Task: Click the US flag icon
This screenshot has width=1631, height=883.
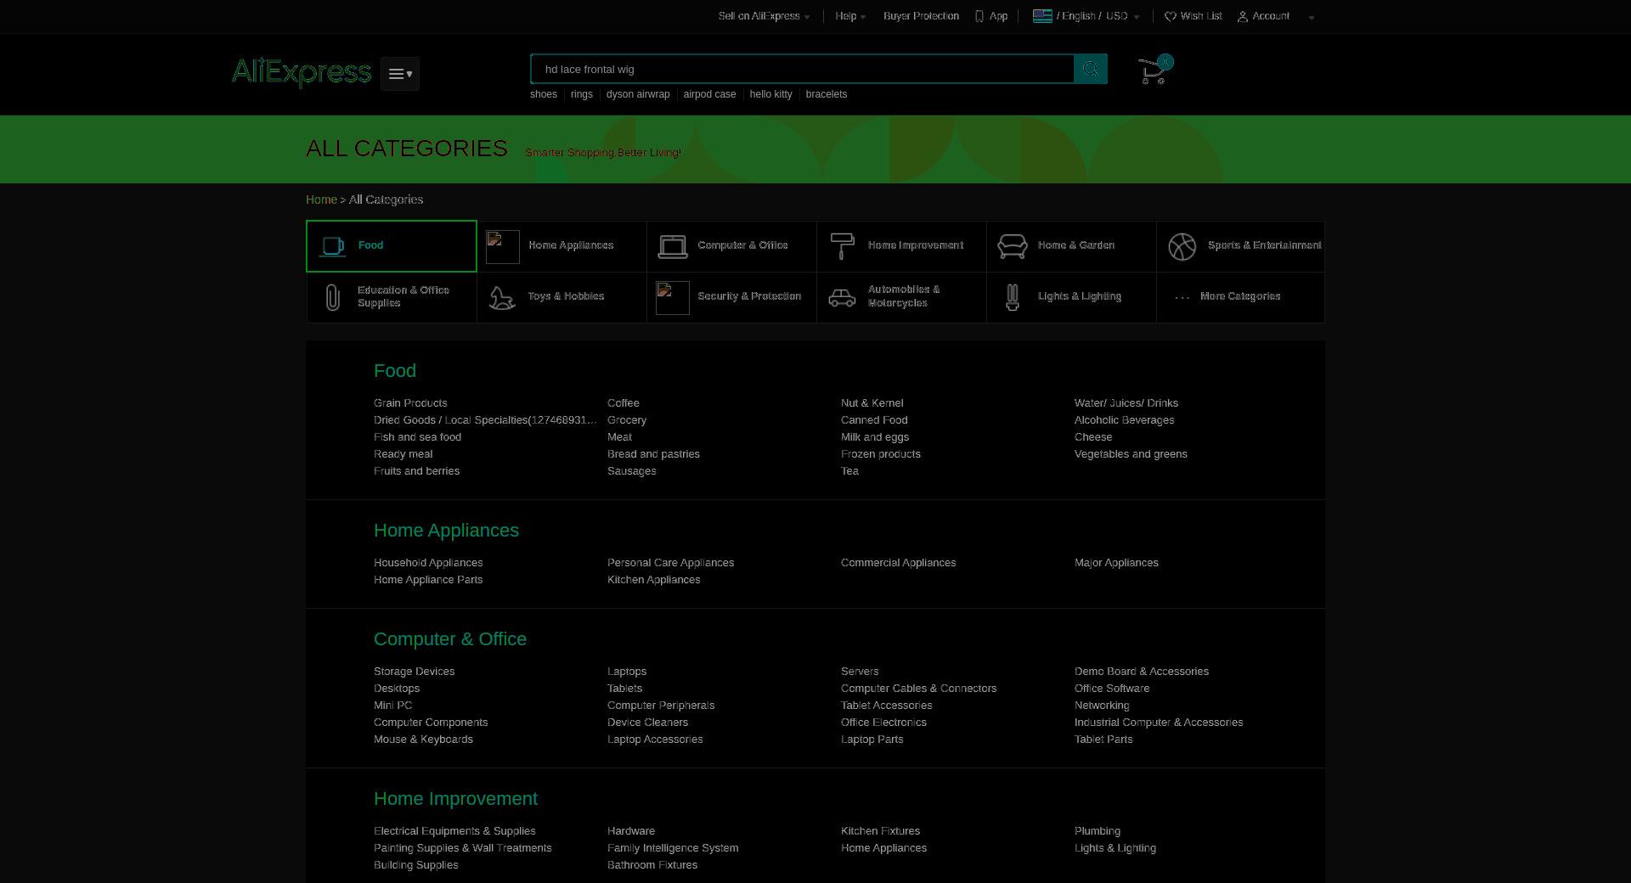Action: point(1042,16)
